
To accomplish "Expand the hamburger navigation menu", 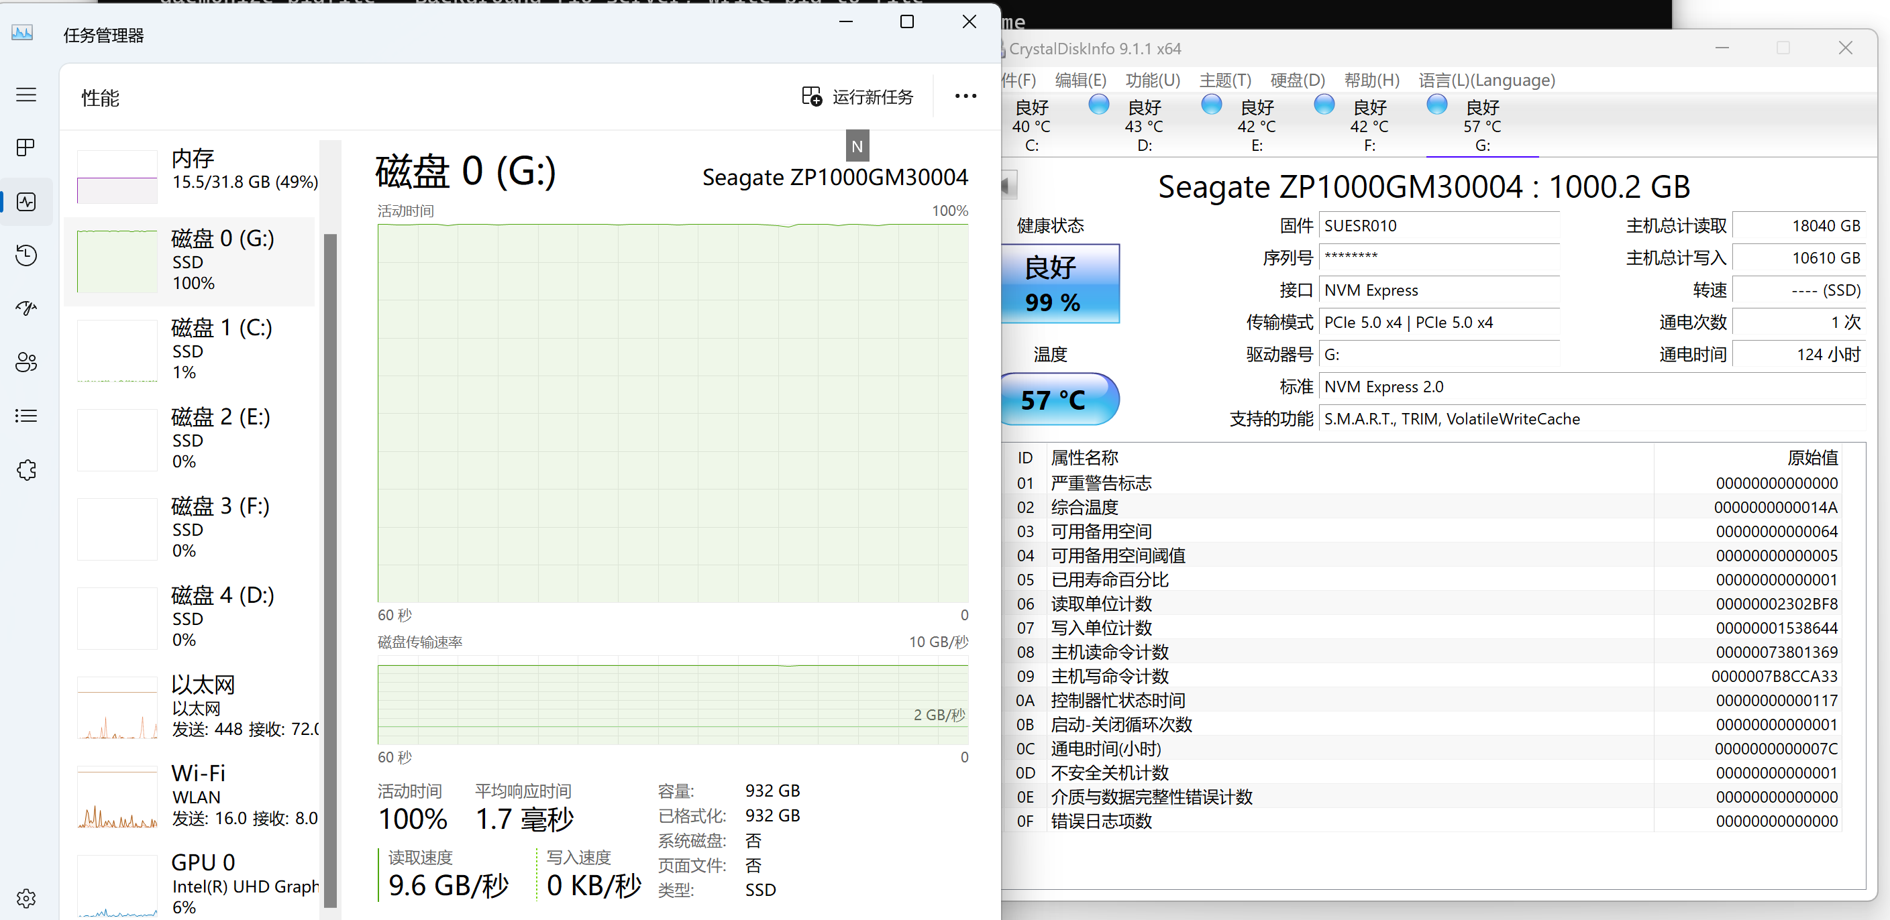I will (x=25, y=95).
